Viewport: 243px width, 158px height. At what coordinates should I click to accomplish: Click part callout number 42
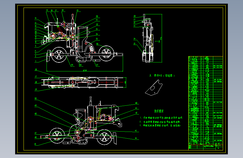[x=136, y=113]
